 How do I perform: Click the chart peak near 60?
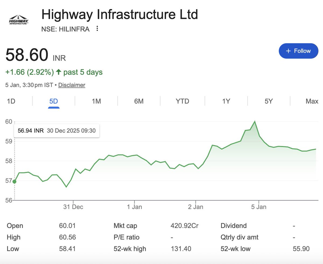[255, 122]
